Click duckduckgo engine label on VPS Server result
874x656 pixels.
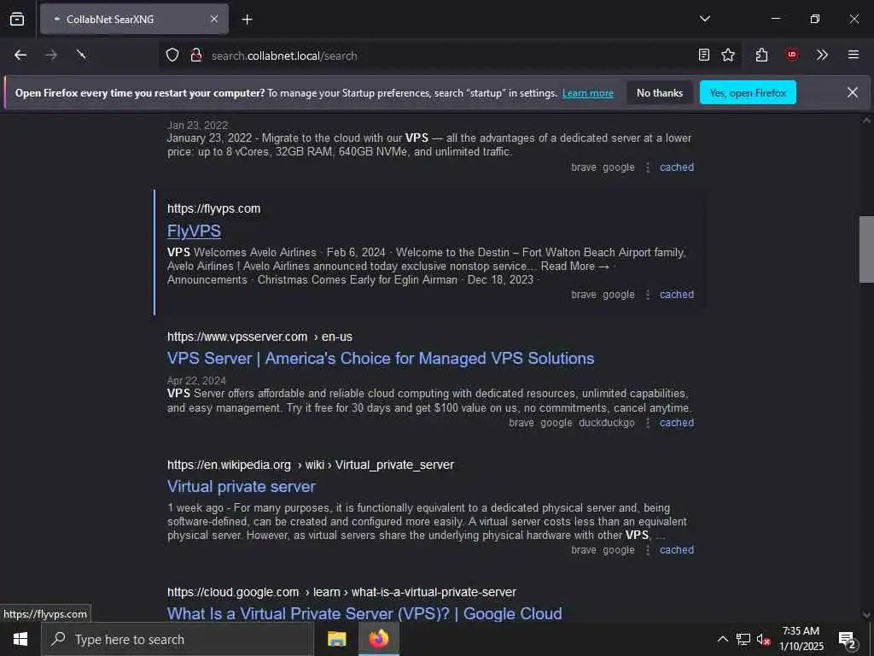coord(607,423)
